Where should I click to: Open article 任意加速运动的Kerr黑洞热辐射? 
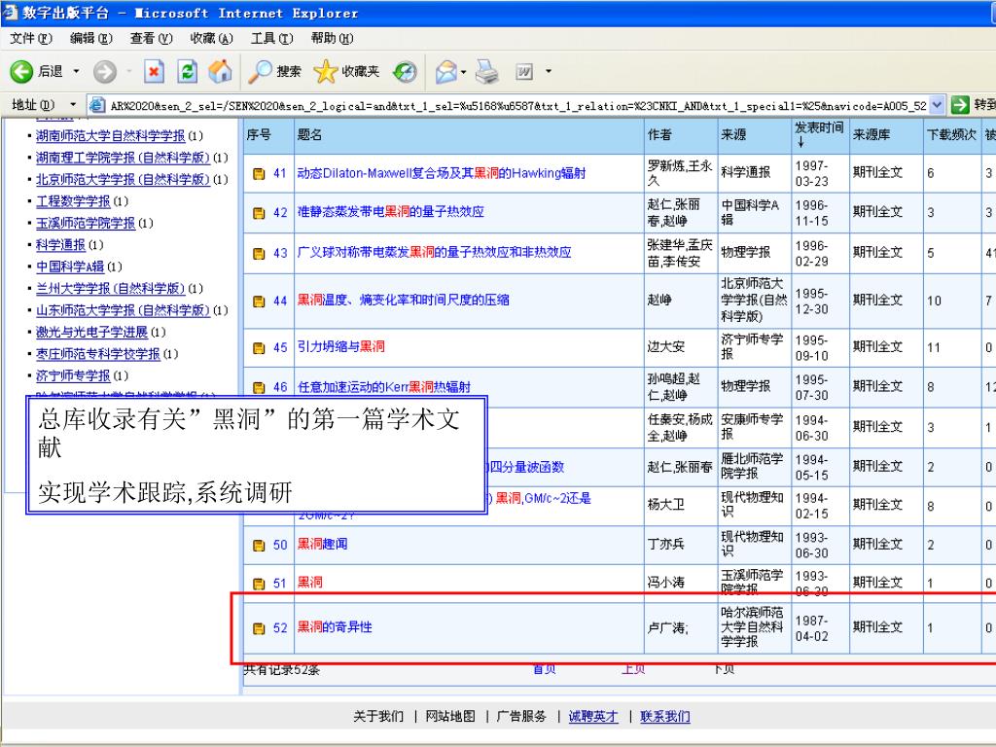pyautogui.click(x=384, y=387)
